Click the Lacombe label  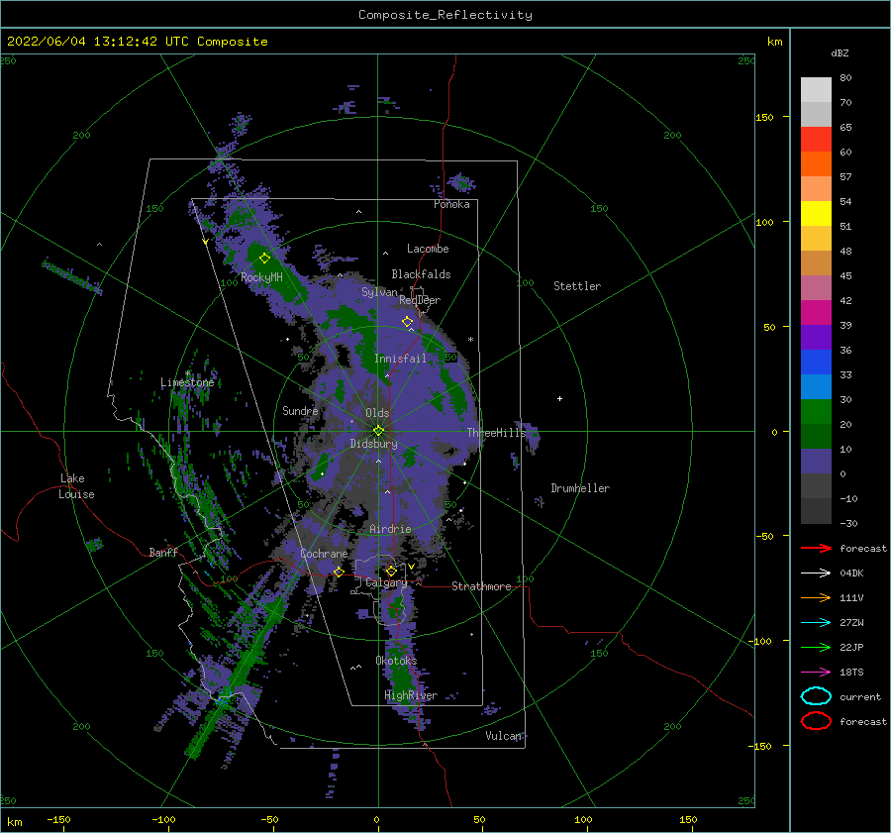(x=428, y=249)
